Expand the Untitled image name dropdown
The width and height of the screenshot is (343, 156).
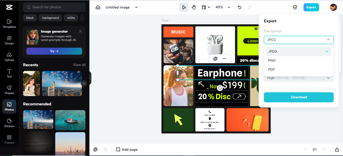point(136,7)
